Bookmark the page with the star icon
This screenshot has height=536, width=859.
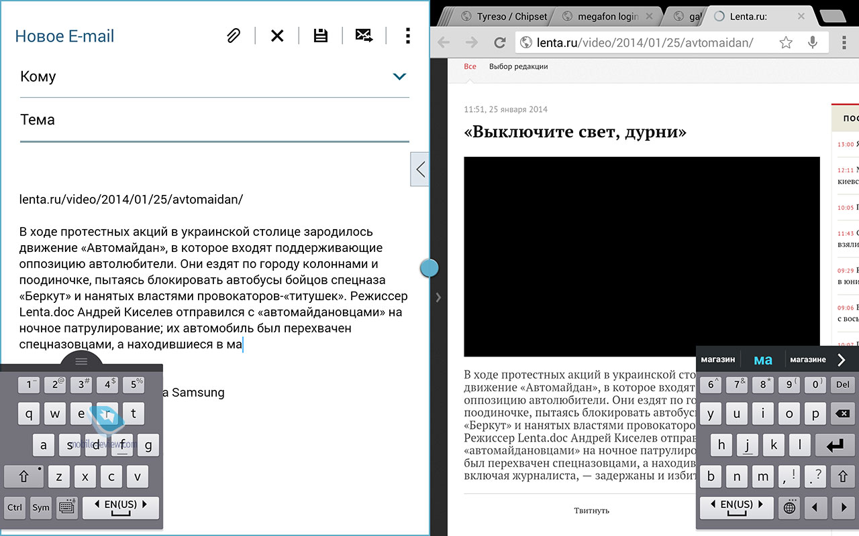(x=786, y=43)
